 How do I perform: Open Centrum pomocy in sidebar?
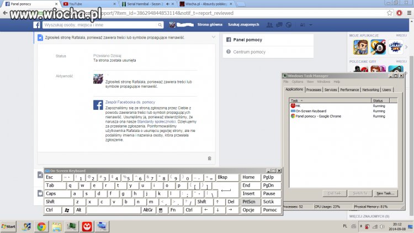point(250,52)
